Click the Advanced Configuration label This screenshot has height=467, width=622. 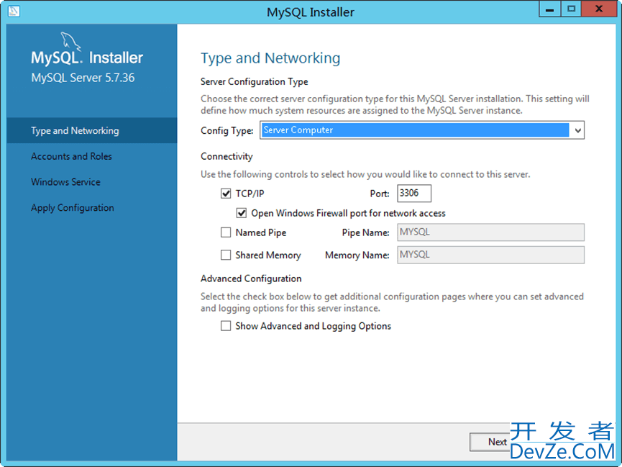pos(251,278)
